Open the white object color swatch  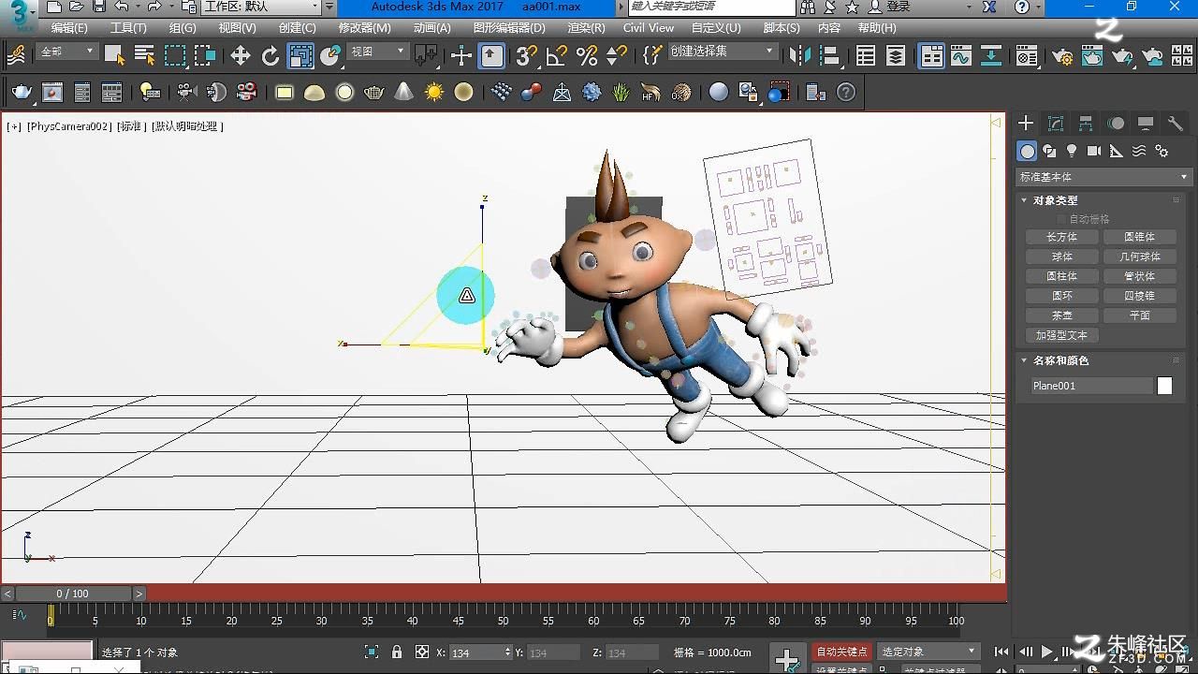coord(1164,386)
